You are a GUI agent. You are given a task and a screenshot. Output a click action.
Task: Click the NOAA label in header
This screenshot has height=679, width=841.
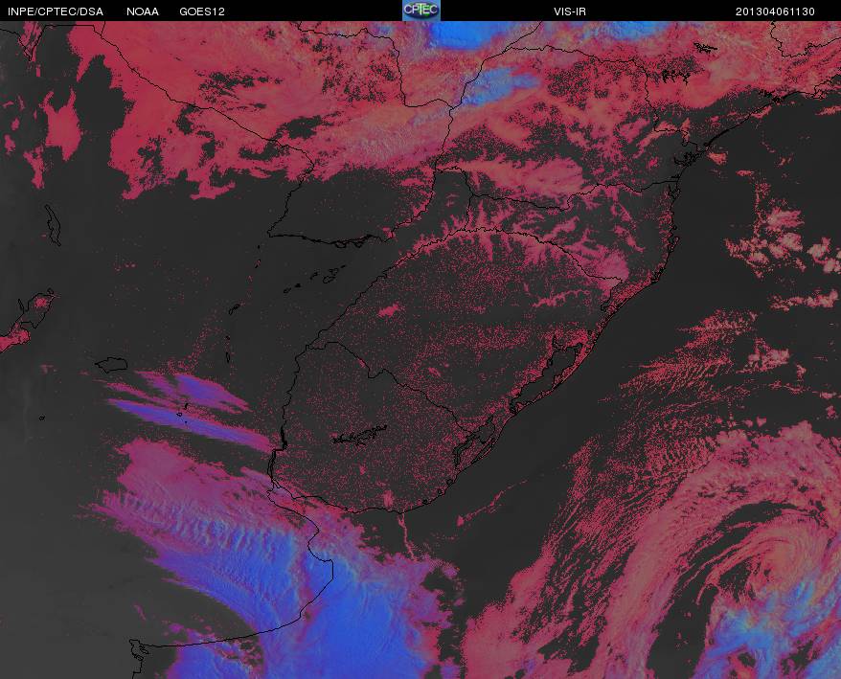click(143, 11)
